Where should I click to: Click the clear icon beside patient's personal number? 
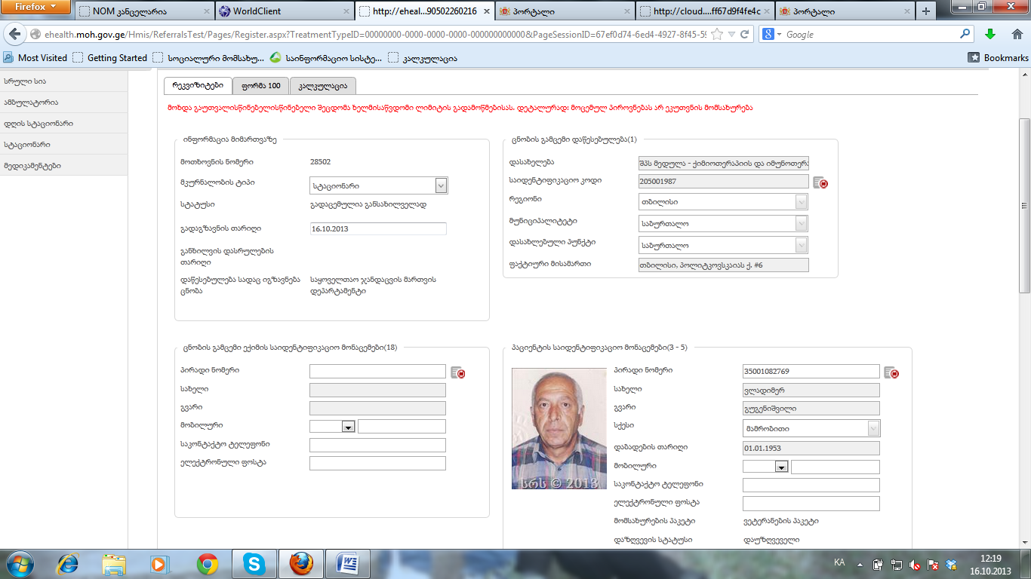pos(891,372)
